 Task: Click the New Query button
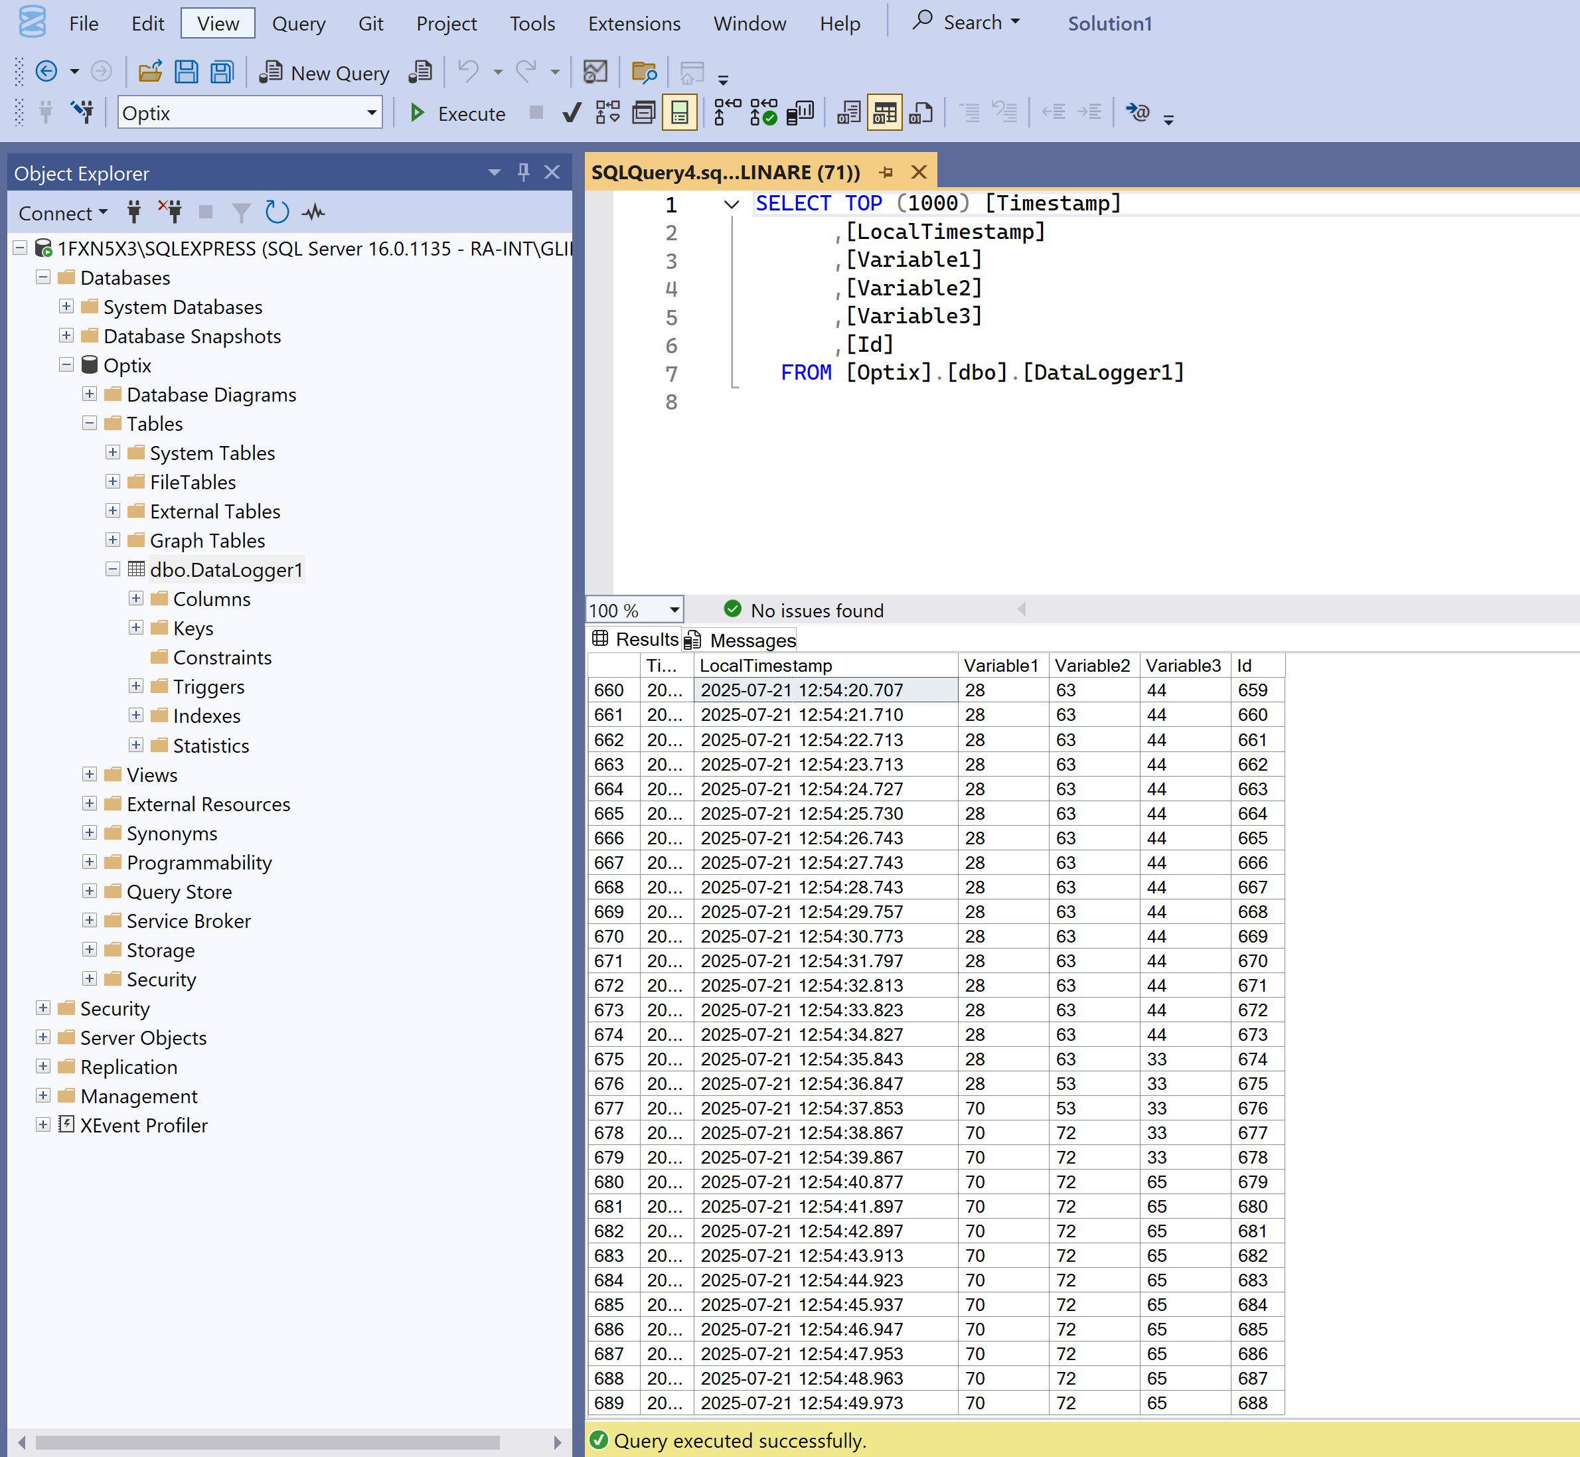click(325, 72)
